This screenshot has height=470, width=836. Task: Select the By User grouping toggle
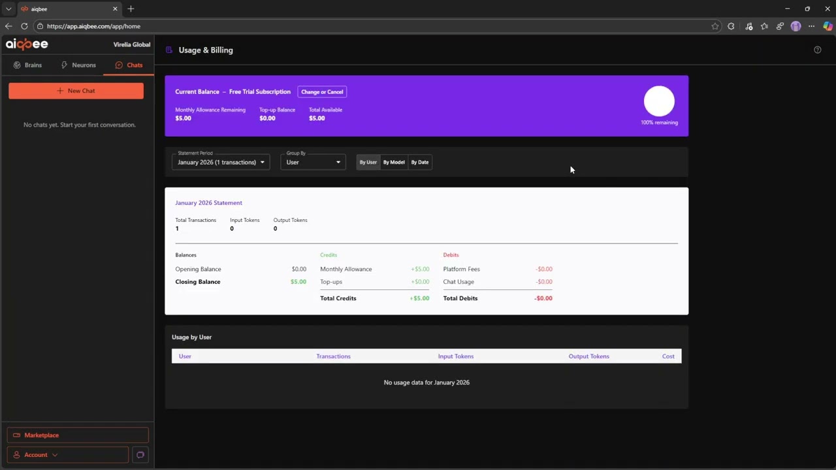click(x=368, y=162)
